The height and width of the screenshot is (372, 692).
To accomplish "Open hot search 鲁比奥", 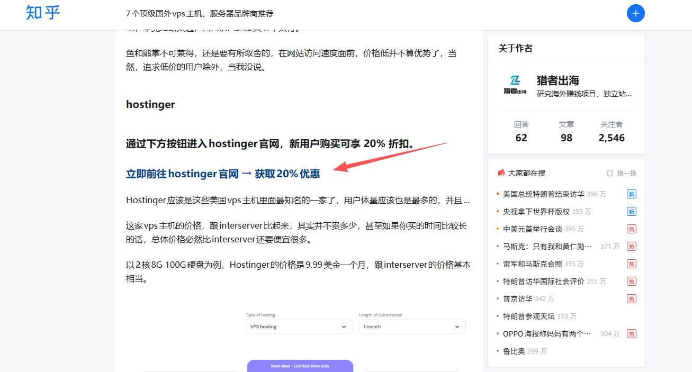I will (514, 351).
